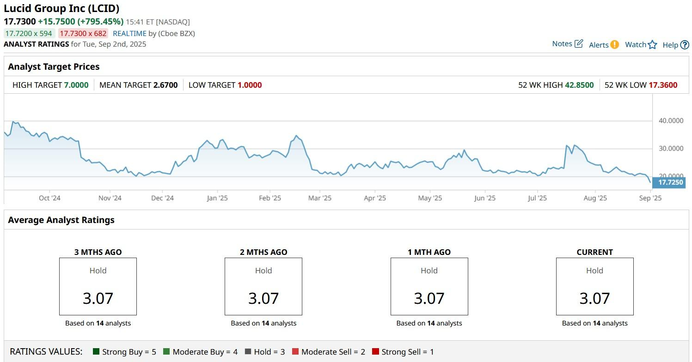
Task: Click the 40.0000 y-axis label
Action: (671, 121)
